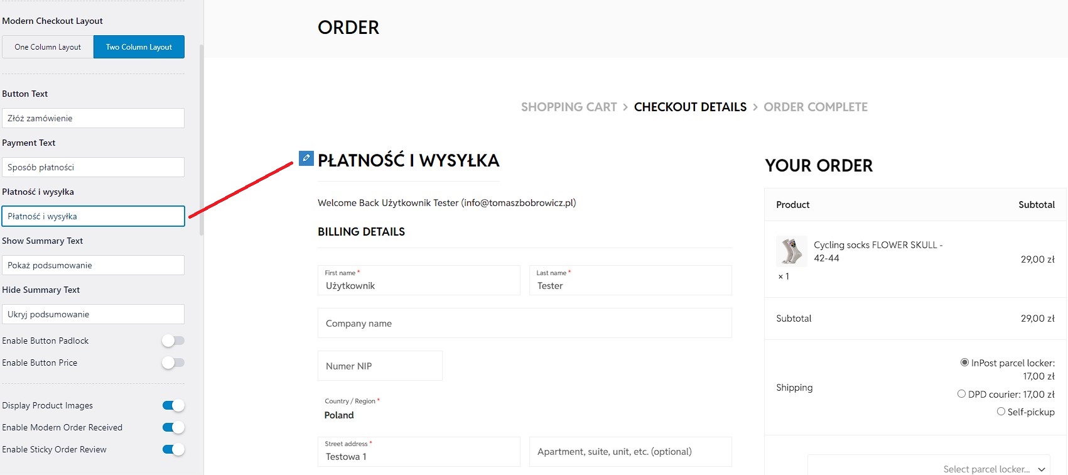Click the customizer sidebar scrollbar
1068x475 pixels.
click(x=202, y=139)
